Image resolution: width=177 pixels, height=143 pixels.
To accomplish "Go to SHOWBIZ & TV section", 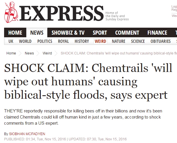I will 68,33.
